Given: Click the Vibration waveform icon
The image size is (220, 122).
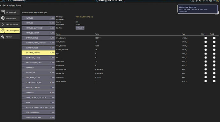Looking at the screenshot, I should pos(3,37).
